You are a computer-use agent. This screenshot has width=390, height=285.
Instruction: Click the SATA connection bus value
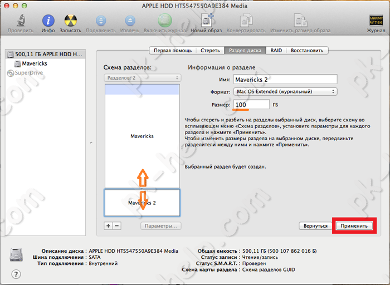[x=95, y=257]
